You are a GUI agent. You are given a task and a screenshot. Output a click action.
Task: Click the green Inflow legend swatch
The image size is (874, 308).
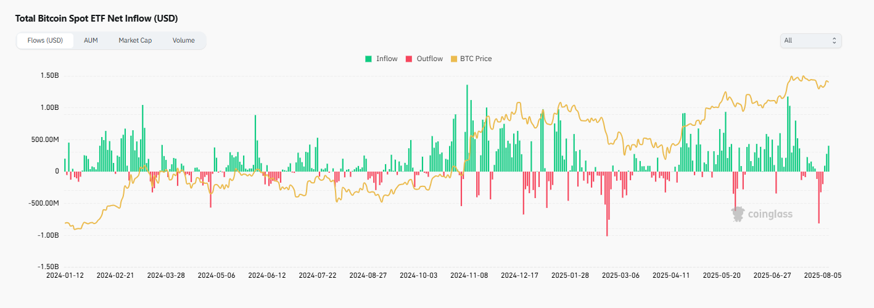pos(369,59)
